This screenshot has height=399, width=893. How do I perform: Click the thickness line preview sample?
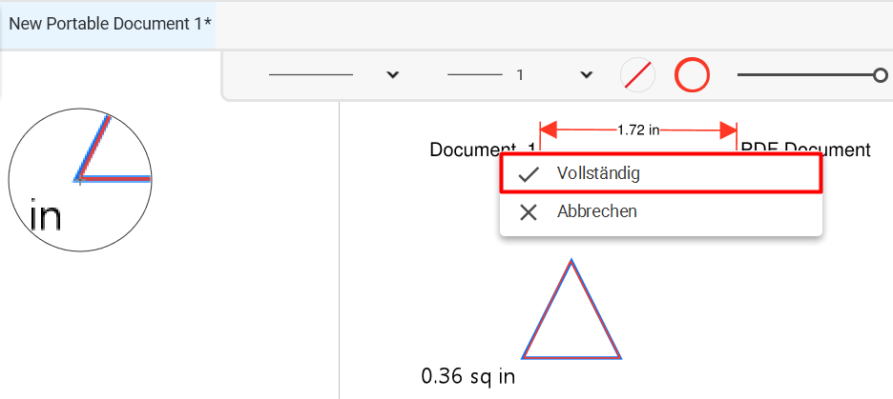[x=475, y=74]
